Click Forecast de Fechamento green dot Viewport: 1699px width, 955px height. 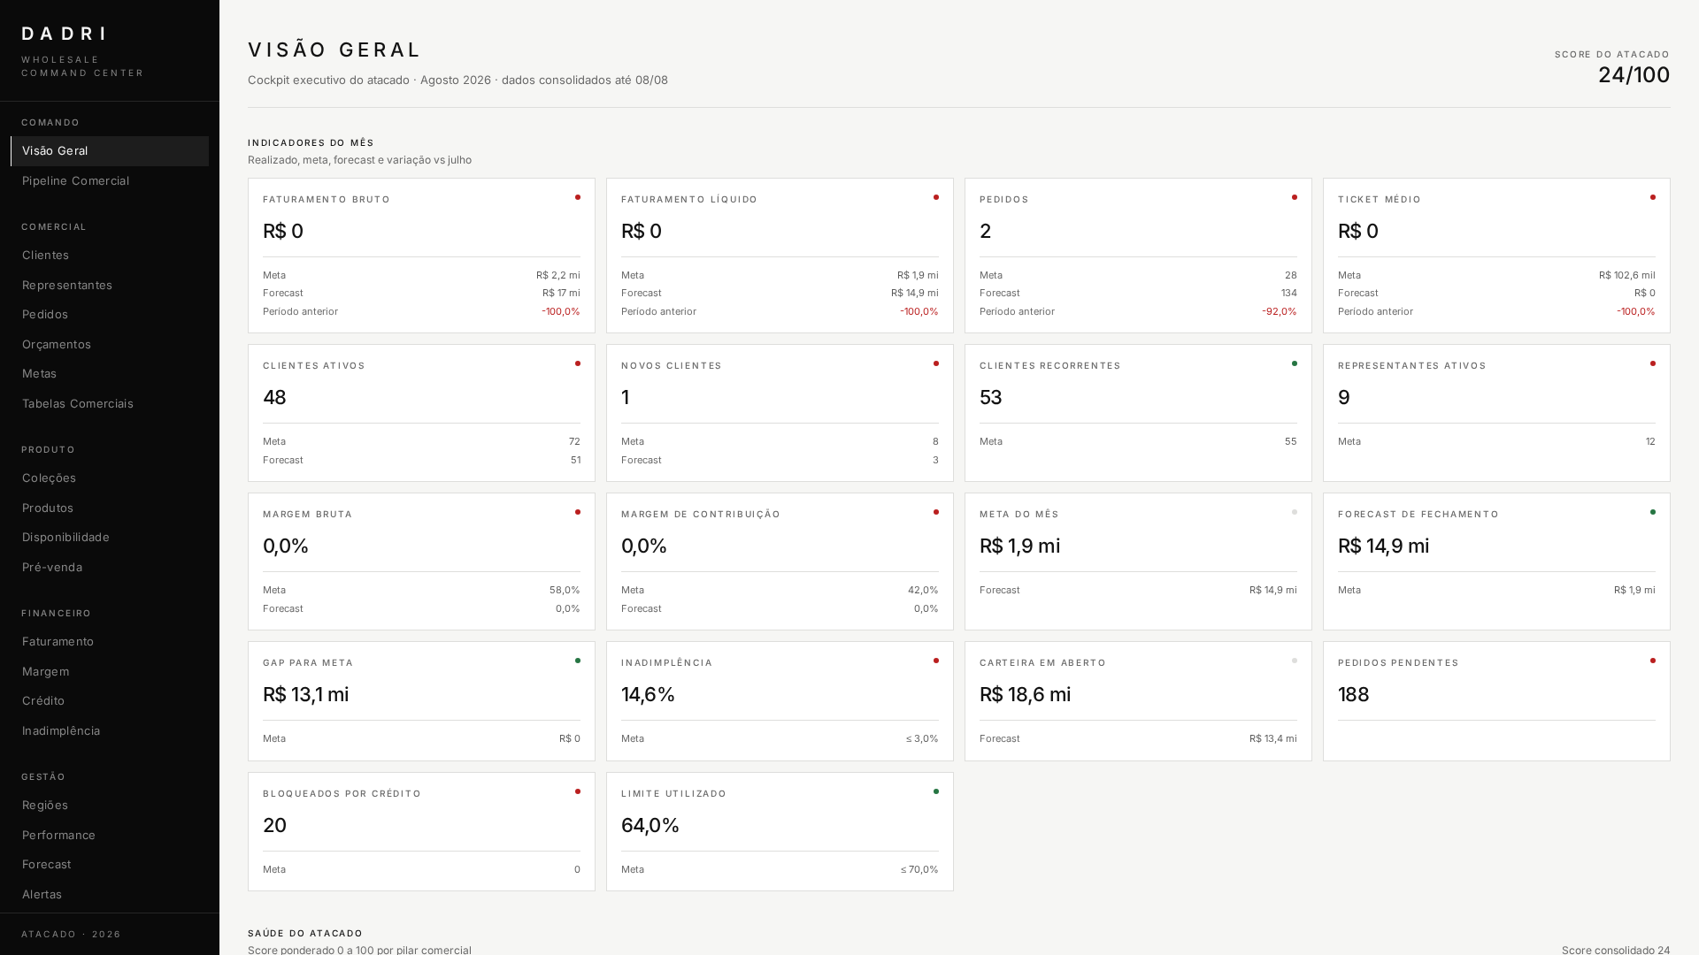click(x=1653, y=512)
